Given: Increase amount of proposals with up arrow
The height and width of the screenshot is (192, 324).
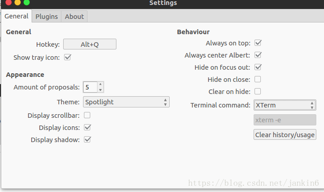Looking at the screenshot, I should tap(100, 84).
